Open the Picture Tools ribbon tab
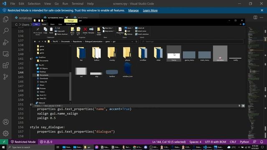 pos(71,24)
